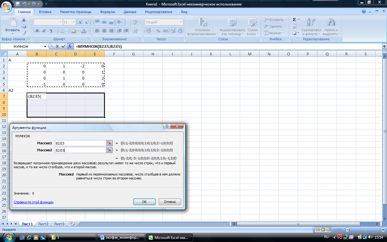Click merge and center icon
Image resolution: width=387 pixels, height=242 pixels.
135,31
